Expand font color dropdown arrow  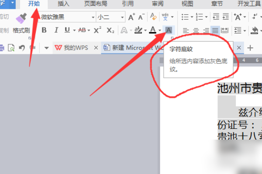point(160,30)
